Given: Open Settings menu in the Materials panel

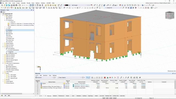Looking at the screenshot, I should 54,75.
